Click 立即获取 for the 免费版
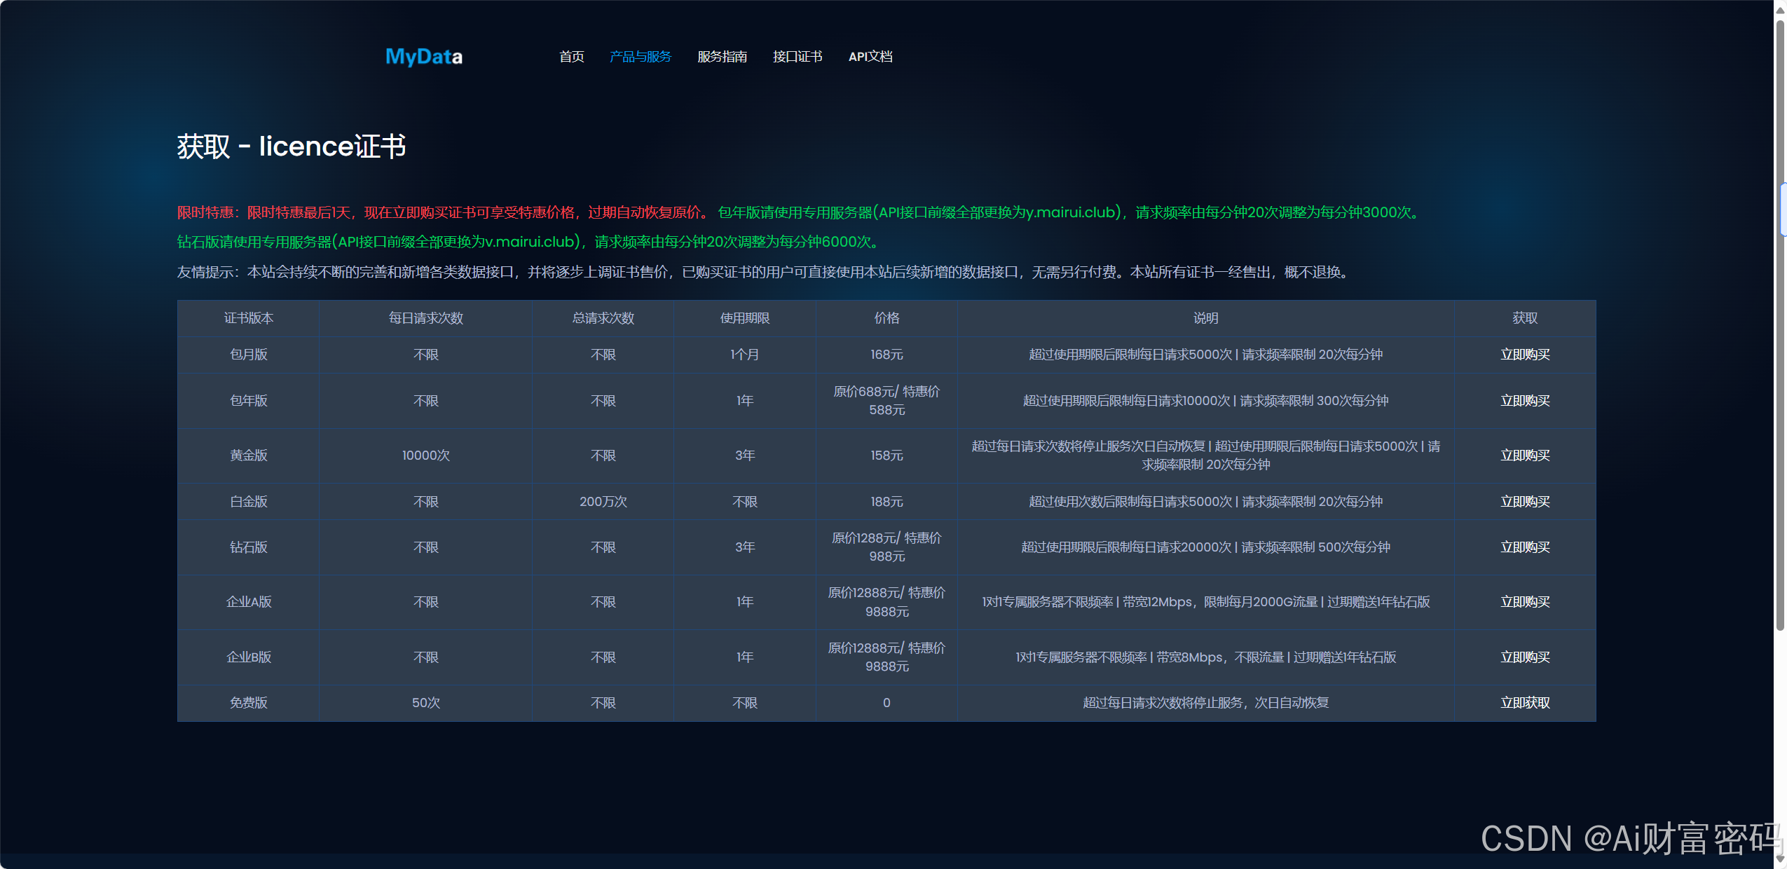 [1524, 703]
